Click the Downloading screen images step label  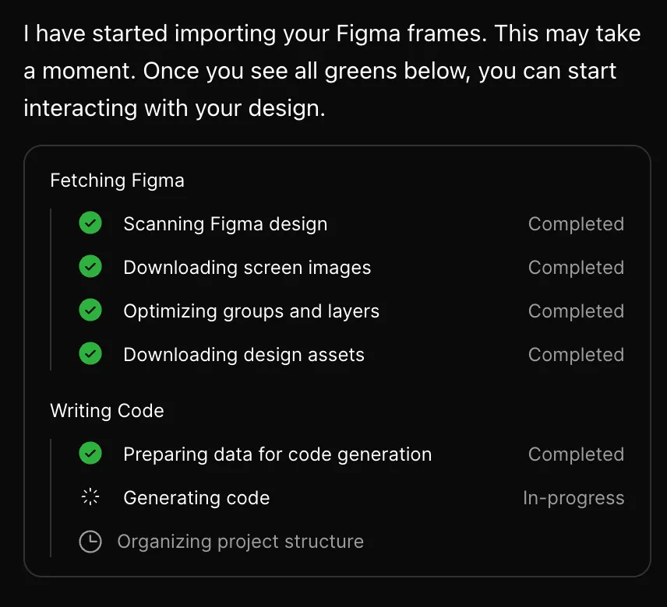pos(247,268)
